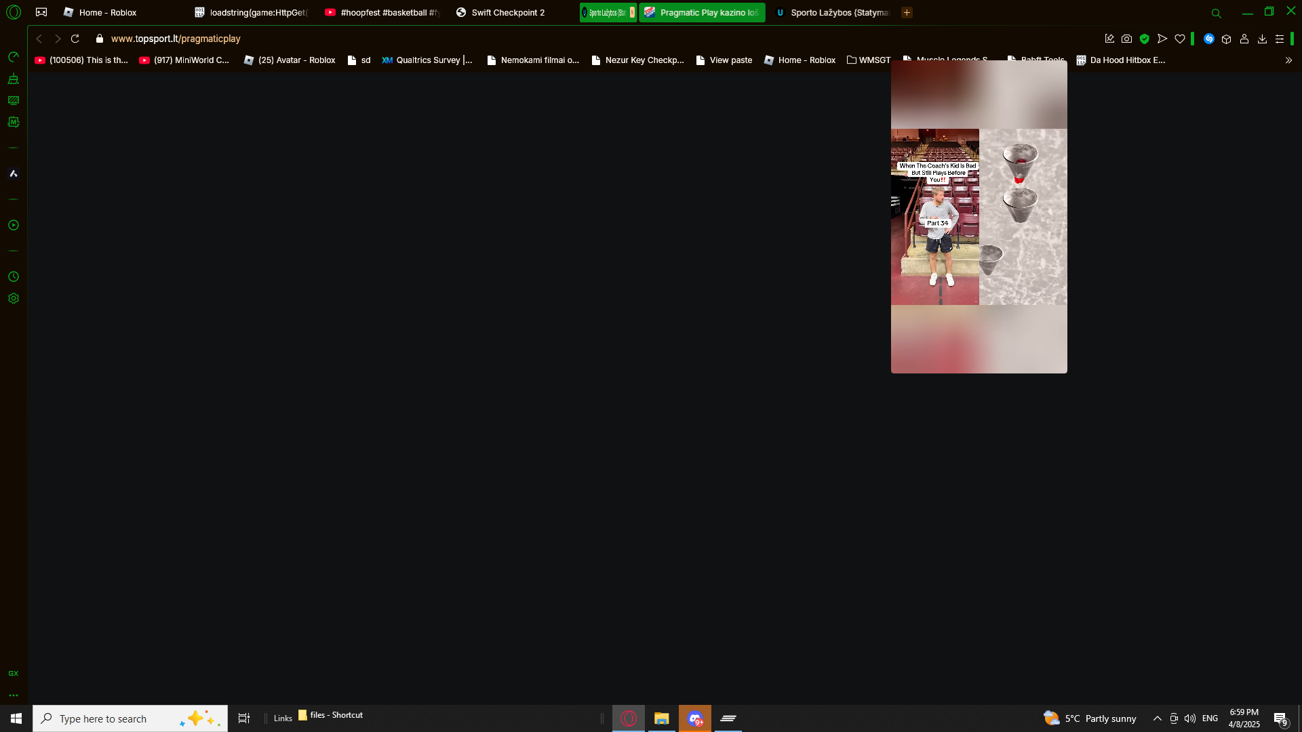Click the snapshot camera icon

tap(1126, 39)
